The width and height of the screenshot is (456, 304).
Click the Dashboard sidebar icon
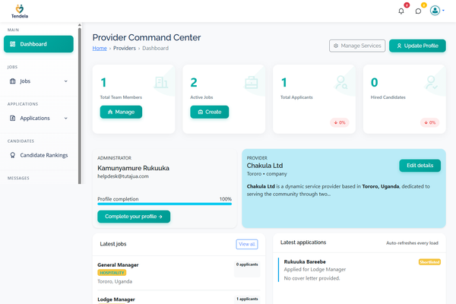pos(13,44)
